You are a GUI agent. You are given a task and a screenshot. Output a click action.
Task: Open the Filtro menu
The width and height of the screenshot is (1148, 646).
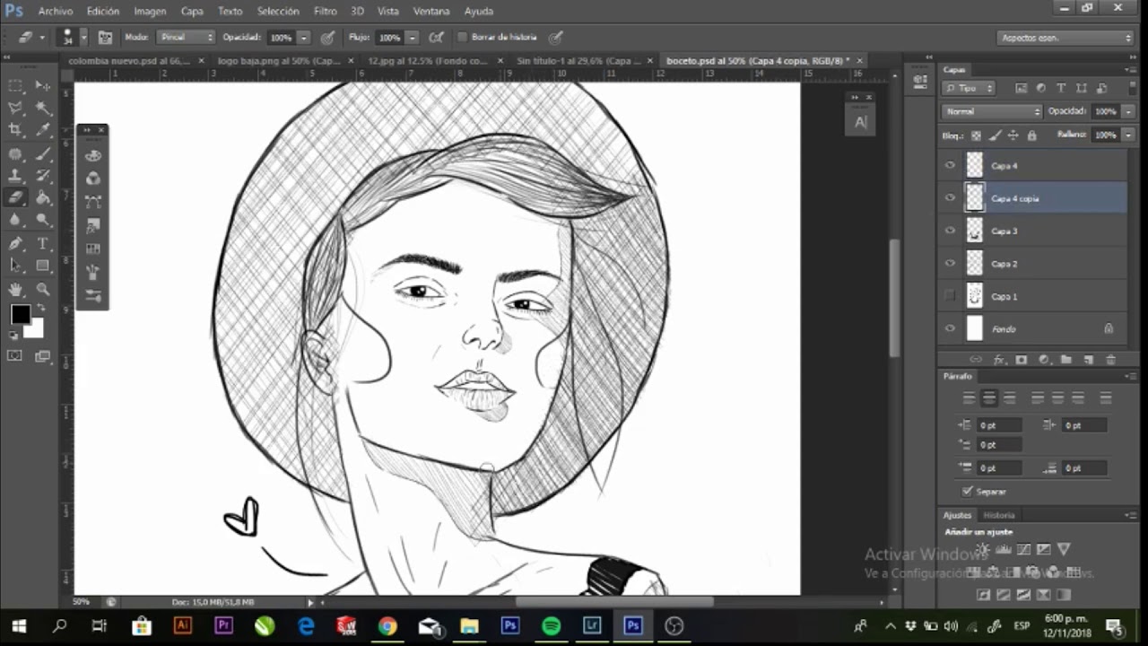click(325, 11)
